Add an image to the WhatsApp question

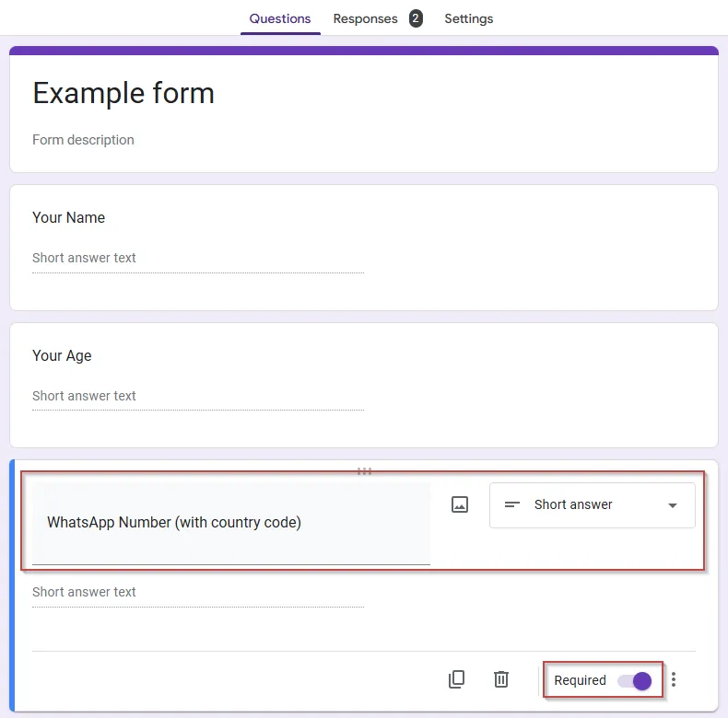460,504
